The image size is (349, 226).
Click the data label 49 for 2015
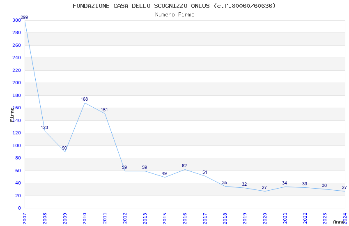[164, 174]
